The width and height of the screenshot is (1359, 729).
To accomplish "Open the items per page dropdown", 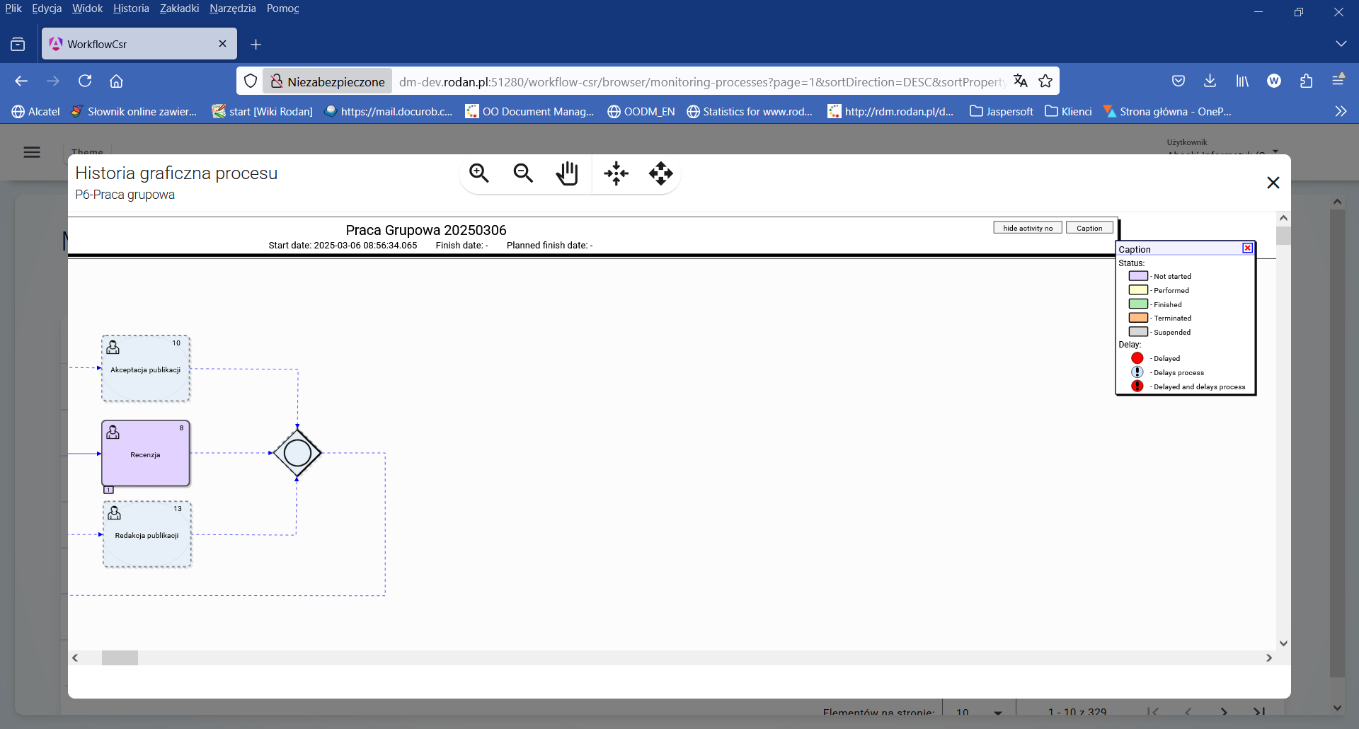I will tap(977, 711).
